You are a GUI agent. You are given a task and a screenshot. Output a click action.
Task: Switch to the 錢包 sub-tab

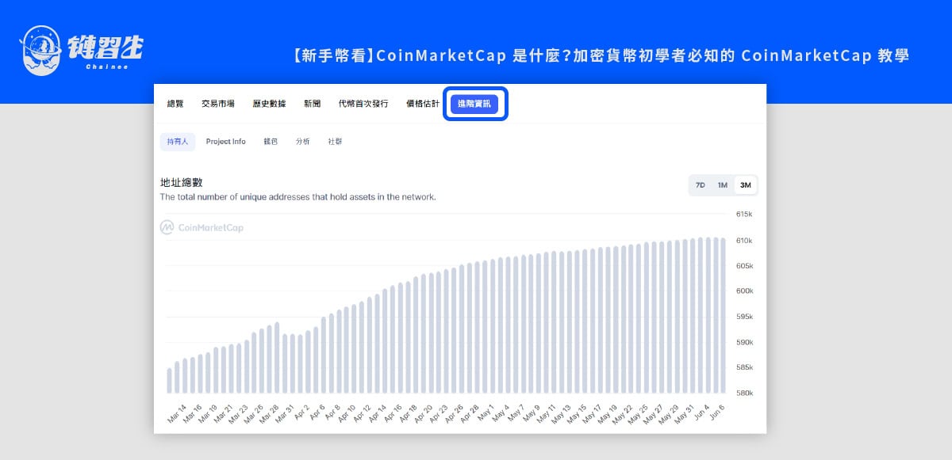(x=271, y=142)
